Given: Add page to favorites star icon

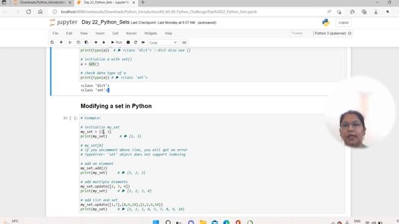Looking at the screenshot, I should pyautogui.click(x=339, y=12).
